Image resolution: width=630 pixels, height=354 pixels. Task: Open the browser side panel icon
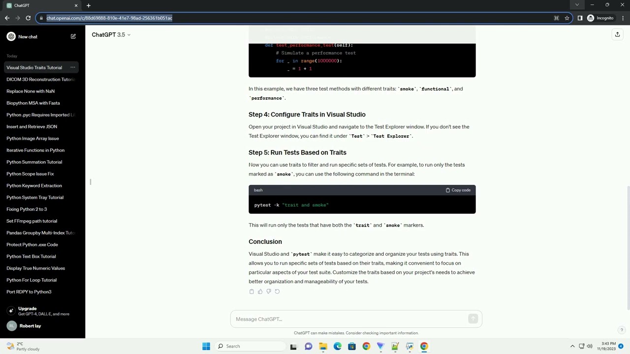pyautogui.click(x=580, y=18)
